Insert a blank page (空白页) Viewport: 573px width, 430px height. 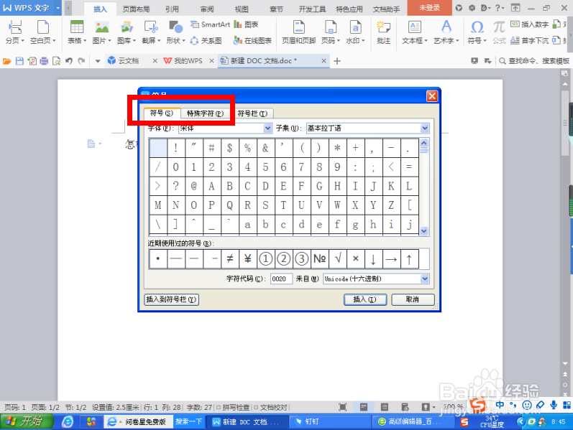coord(42,32)
